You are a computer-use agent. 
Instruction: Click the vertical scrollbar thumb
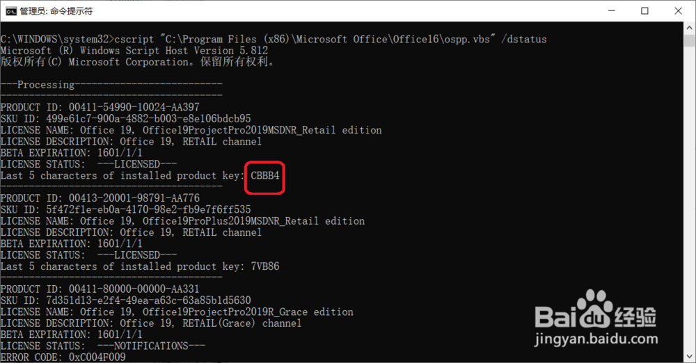pos(689,42)
